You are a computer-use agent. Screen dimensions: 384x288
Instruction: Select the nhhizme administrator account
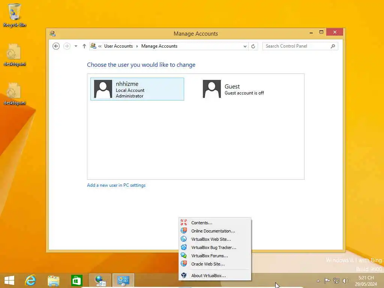pos(137,89)
